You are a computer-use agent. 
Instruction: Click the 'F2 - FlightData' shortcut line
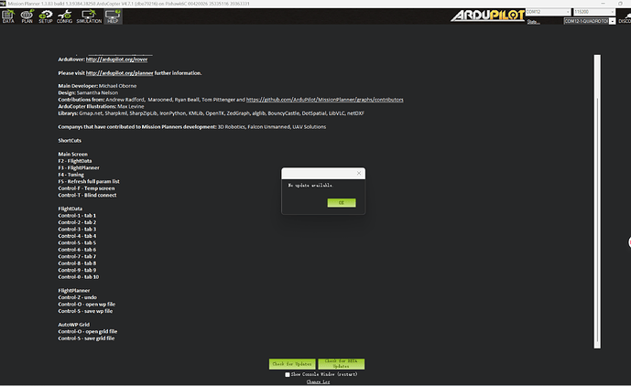pos(75,161)
